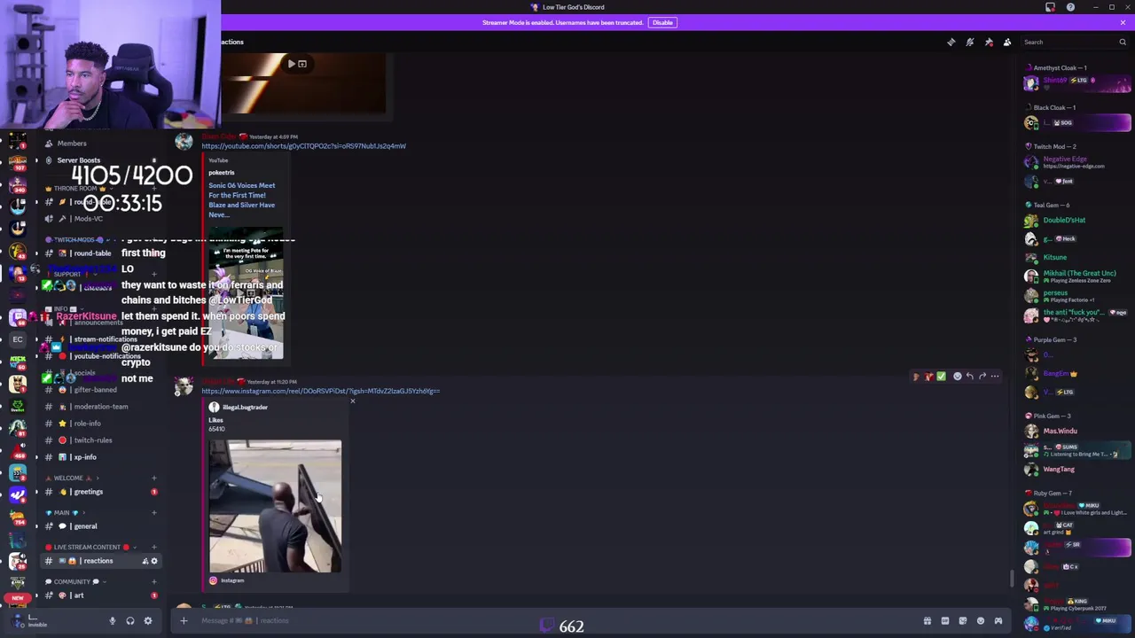Screen dimensions: 1135x638
Task: Open the Help question-mark icon
Action: (x=1070, y=7)
